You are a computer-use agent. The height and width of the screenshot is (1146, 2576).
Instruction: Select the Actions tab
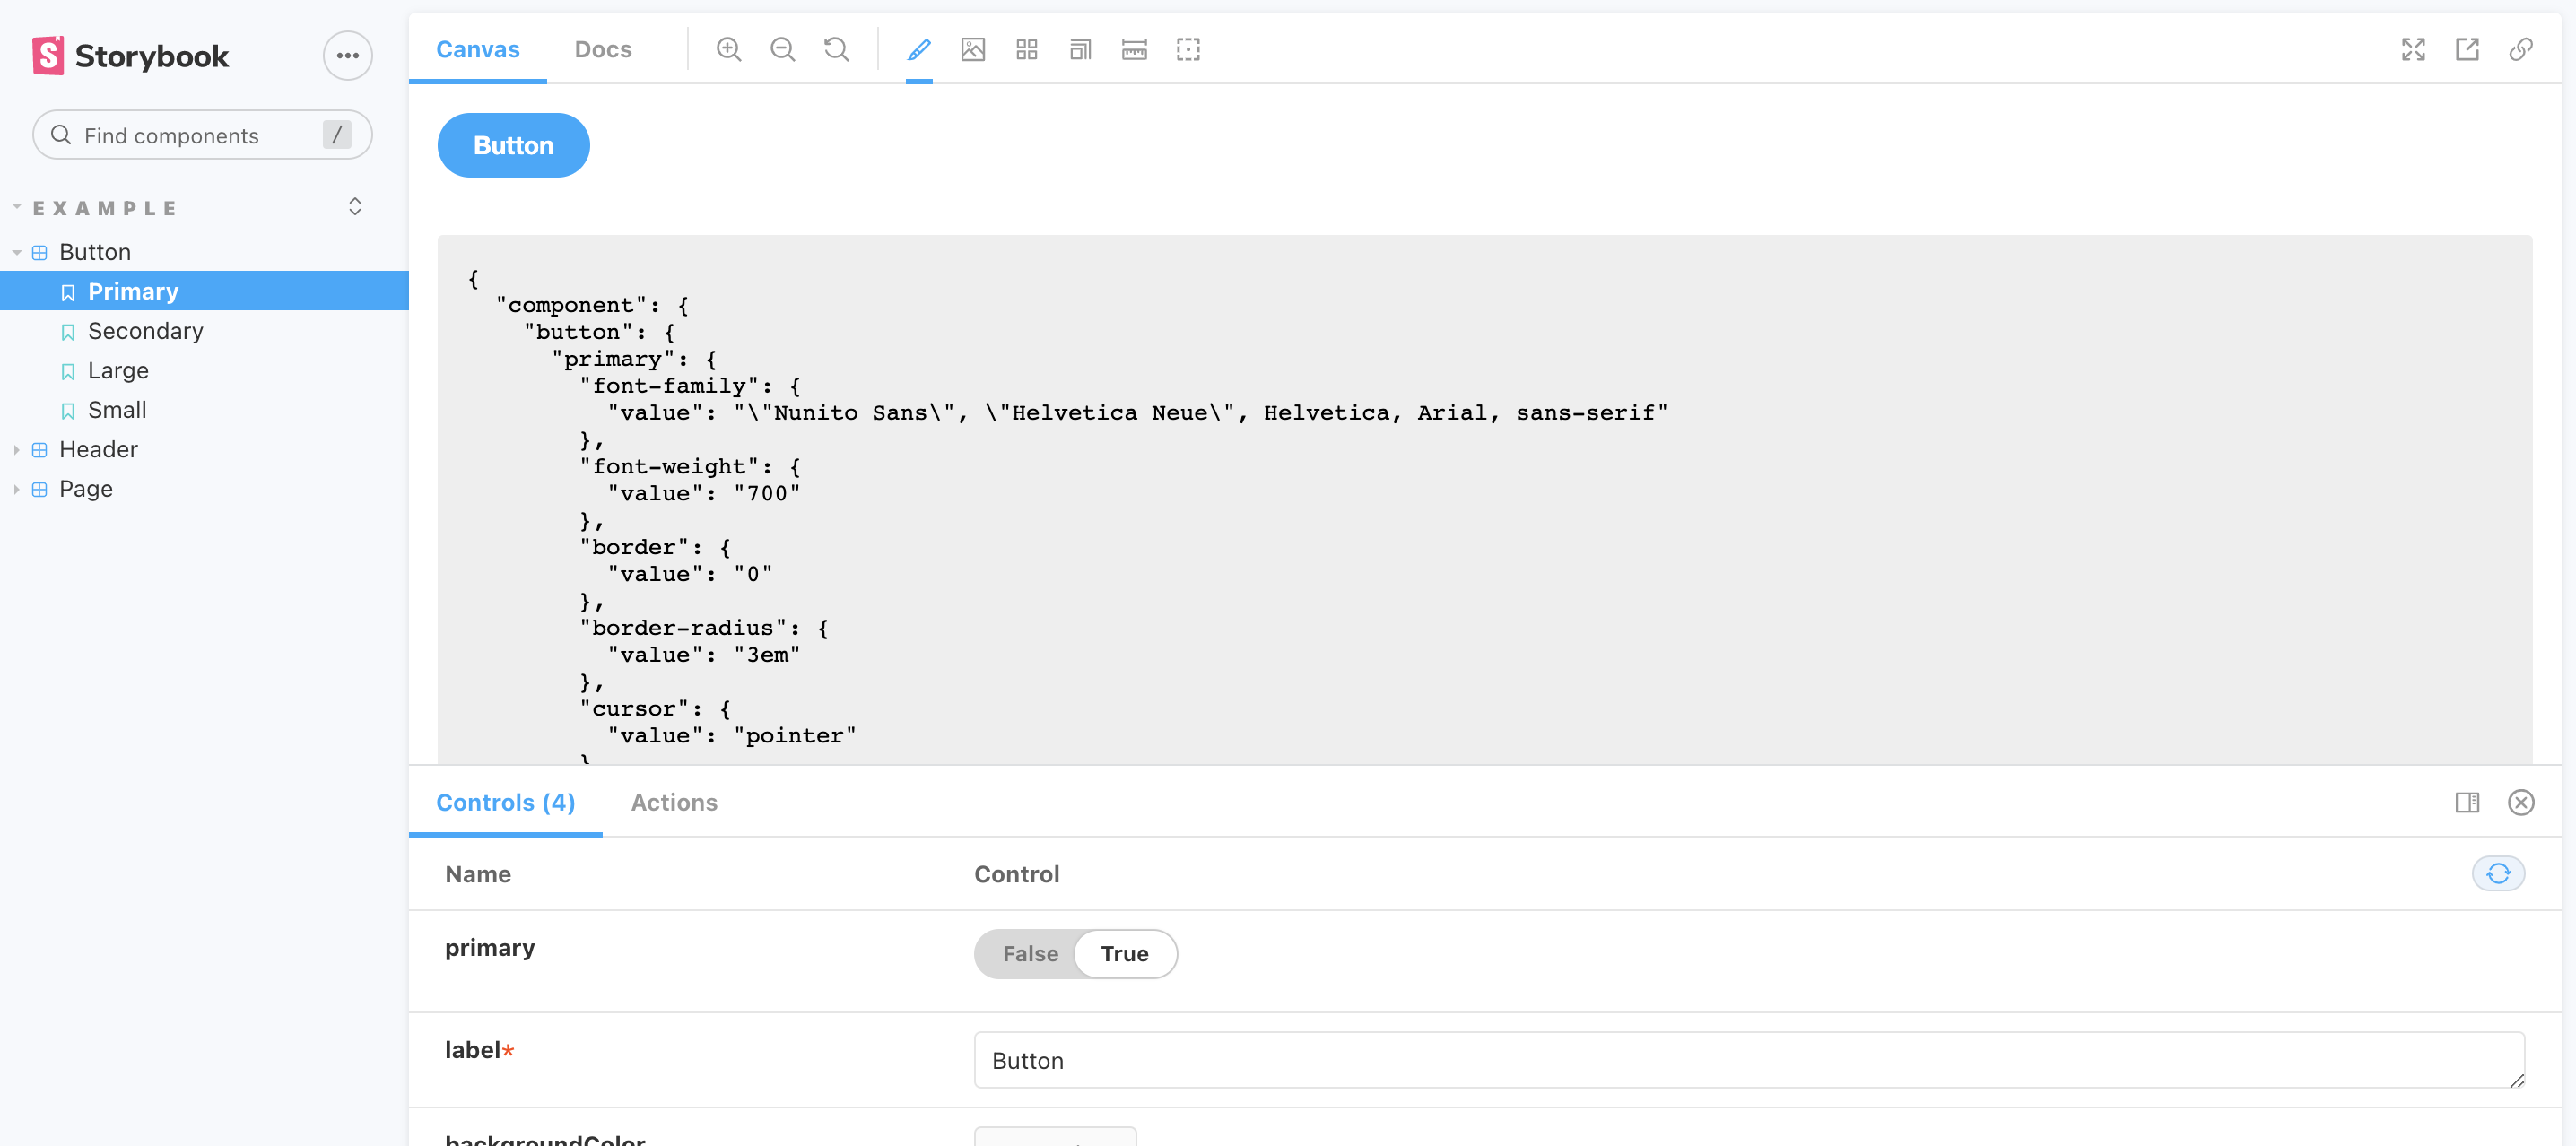pyautogui.click(x=674, y=802)
